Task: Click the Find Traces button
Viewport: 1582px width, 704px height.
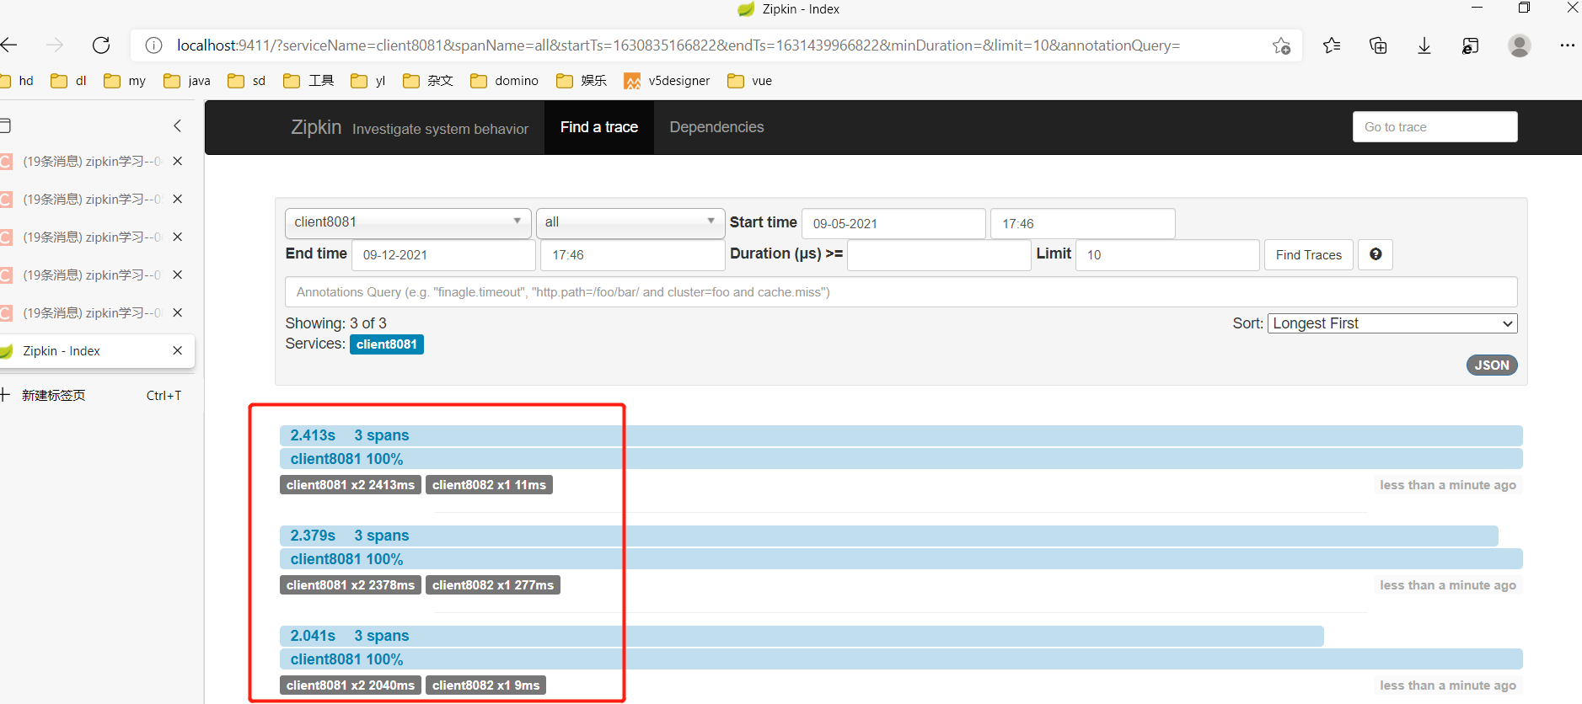Action: [x=1308, y=254]
